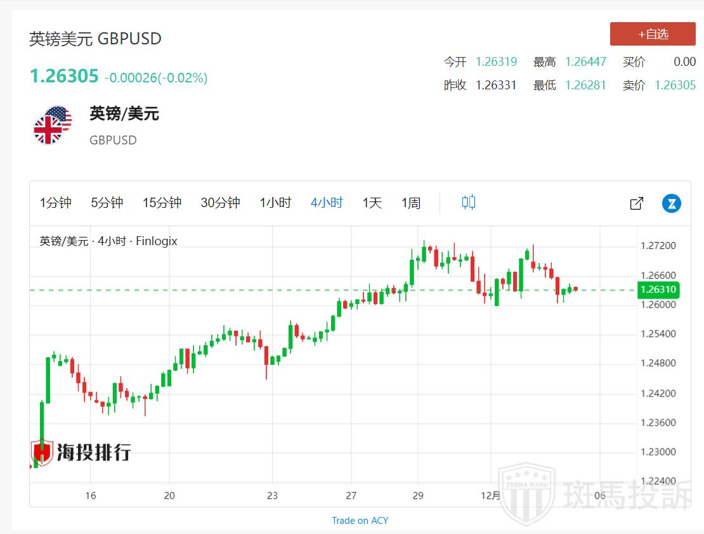This screenshot has height=534, width=704.
Task: Click the blue round Z logo icon
Action: point(671,203)
